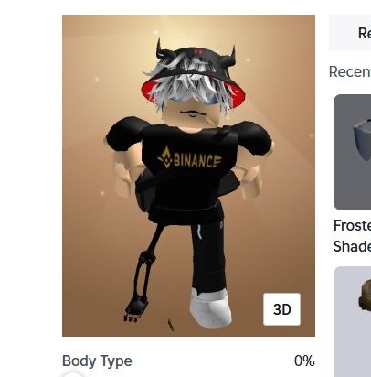Viewport: 371px width, 377px height.
Task: Open the Recent category heading
Action: pyautogui.click(x=350, y=71)
